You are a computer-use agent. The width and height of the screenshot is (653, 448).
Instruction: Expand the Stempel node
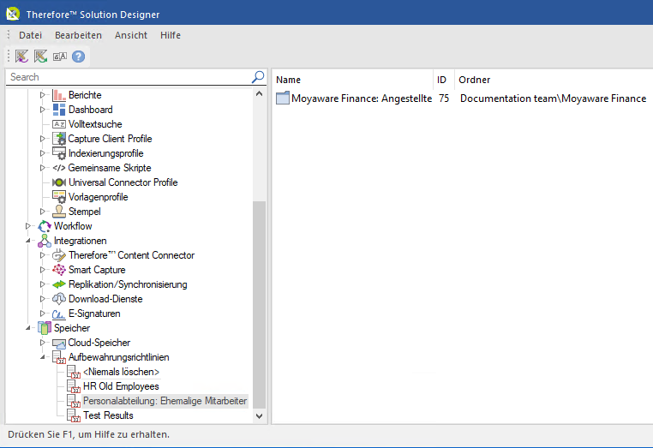pyautogui.click(x=43, y=212)
